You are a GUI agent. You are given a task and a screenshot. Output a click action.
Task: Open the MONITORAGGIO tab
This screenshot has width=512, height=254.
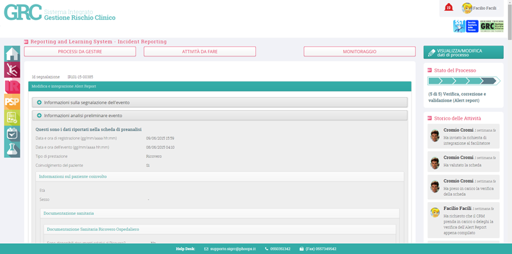click(x=360, y=52)
